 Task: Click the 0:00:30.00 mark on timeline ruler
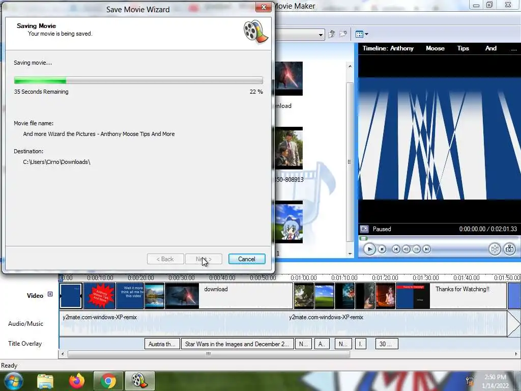tap(182, 277)
